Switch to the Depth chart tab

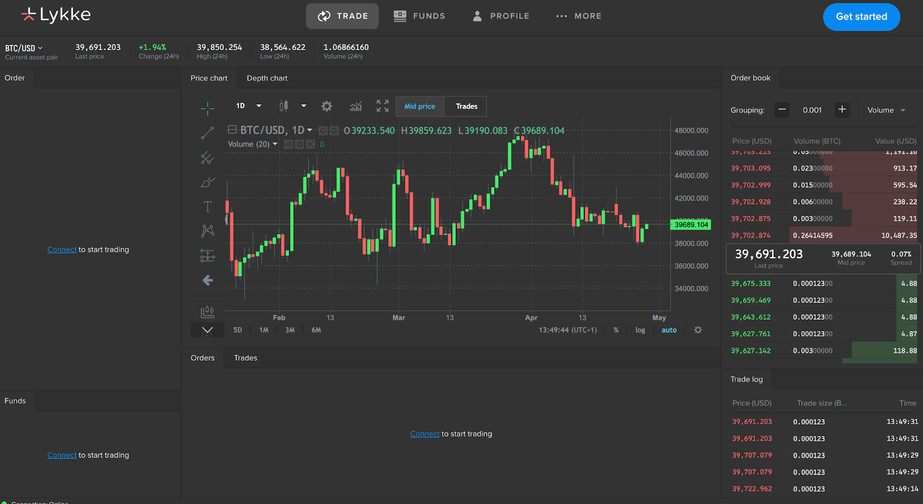pyautogui.click(x=267, y=78)
